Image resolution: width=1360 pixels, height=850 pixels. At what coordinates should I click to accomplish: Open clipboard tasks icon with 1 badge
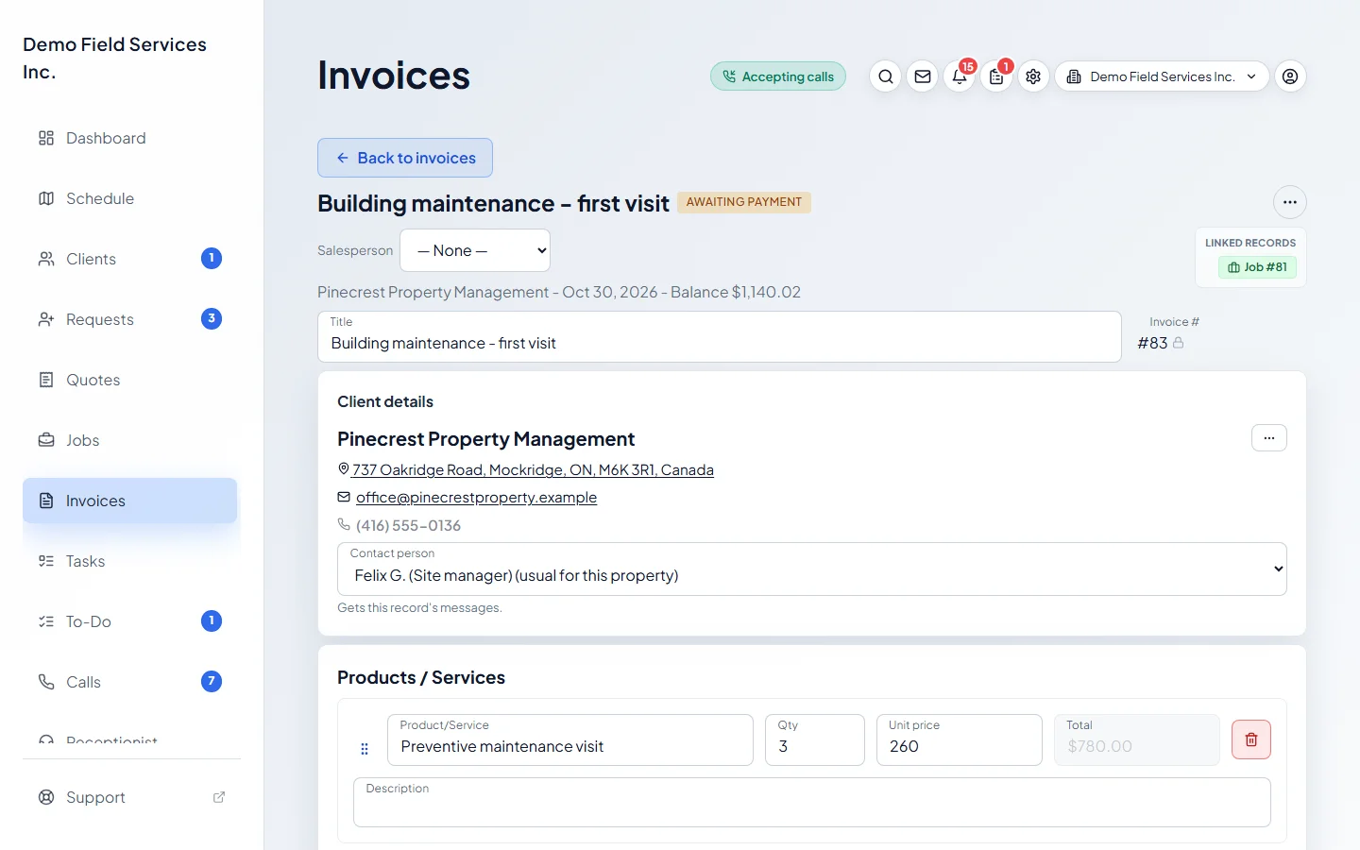(996, 76)
